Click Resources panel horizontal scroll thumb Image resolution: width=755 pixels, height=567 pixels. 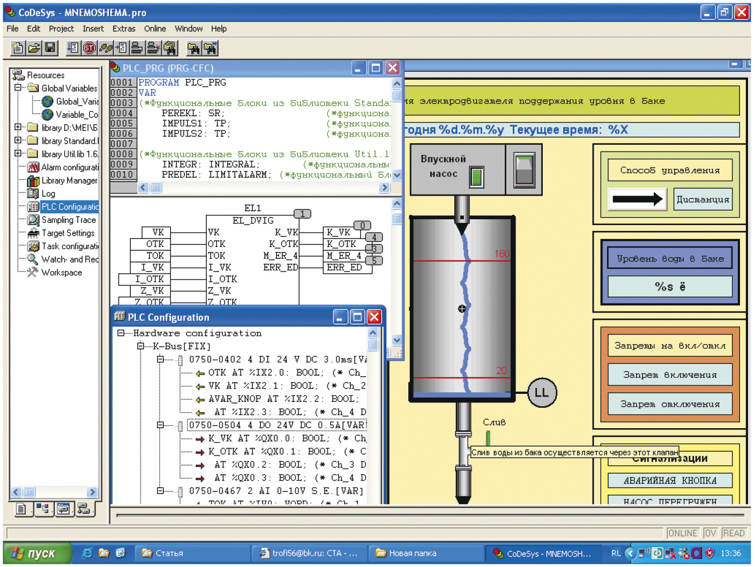(29, 492)
